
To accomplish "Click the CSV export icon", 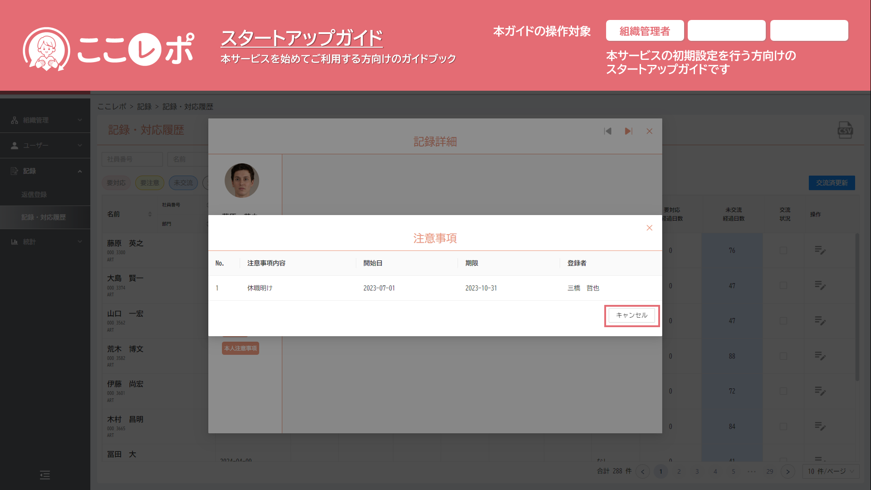I will pos(845,130).
